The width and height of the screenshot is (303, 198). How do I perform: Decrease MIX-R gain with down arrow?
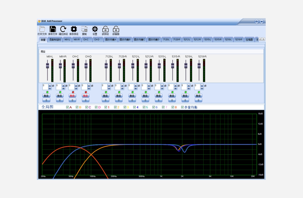coord(63,88)
